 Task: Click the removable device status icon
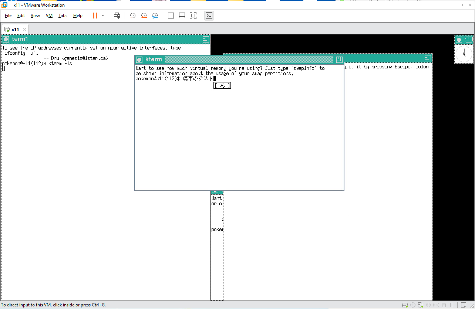(x=452, y=305)
